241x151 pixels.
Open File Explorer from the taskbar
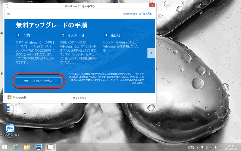coord(27,147)
